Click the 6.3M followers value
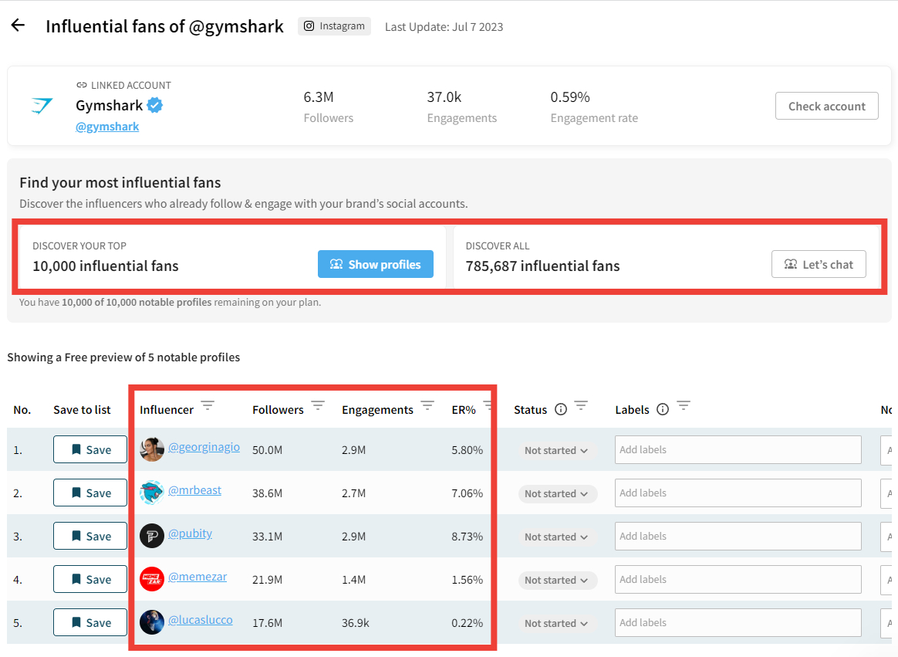 (x=319, y=97)
